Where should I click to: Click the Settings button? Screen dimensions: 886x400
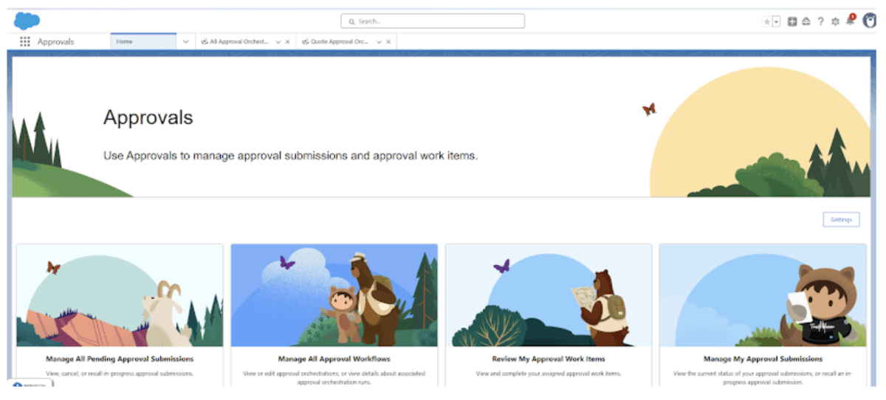[841, 220]
